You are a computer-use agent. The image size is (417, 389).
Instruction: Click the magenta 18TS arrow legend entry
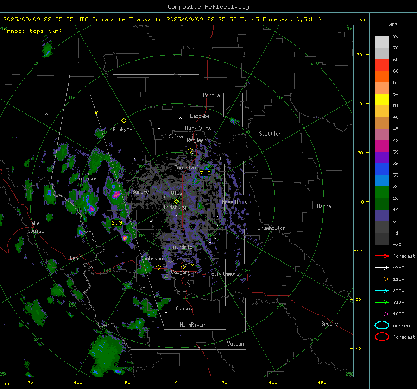[382, 314]
